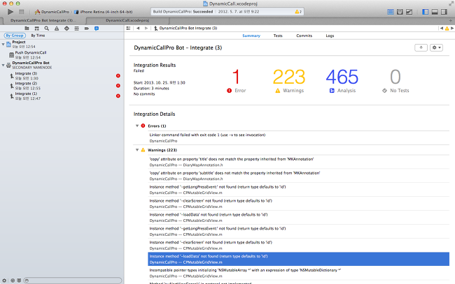Image resolution: width=455 pixels, height=284 pixels.
Task: Open the related items menu in jump bar
Action: coord(128,29)
